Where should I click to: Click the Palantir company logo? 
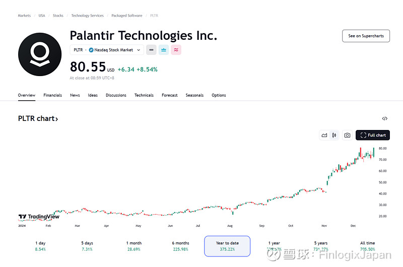tap(39, 54)
